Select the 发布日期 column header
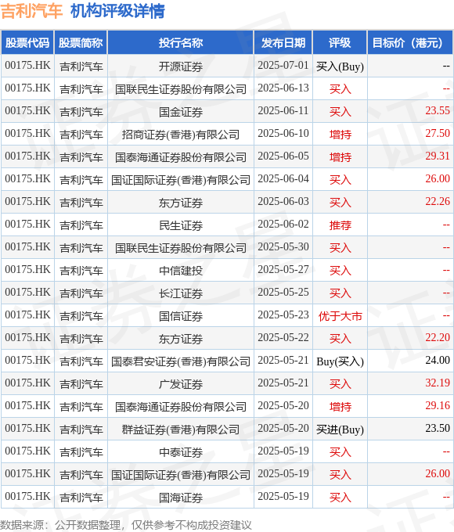 pyautogui.click(x=283, y=43)
